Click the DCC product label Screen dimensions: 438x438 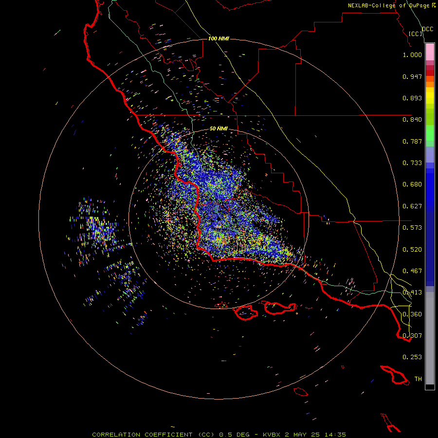[427, 29]
